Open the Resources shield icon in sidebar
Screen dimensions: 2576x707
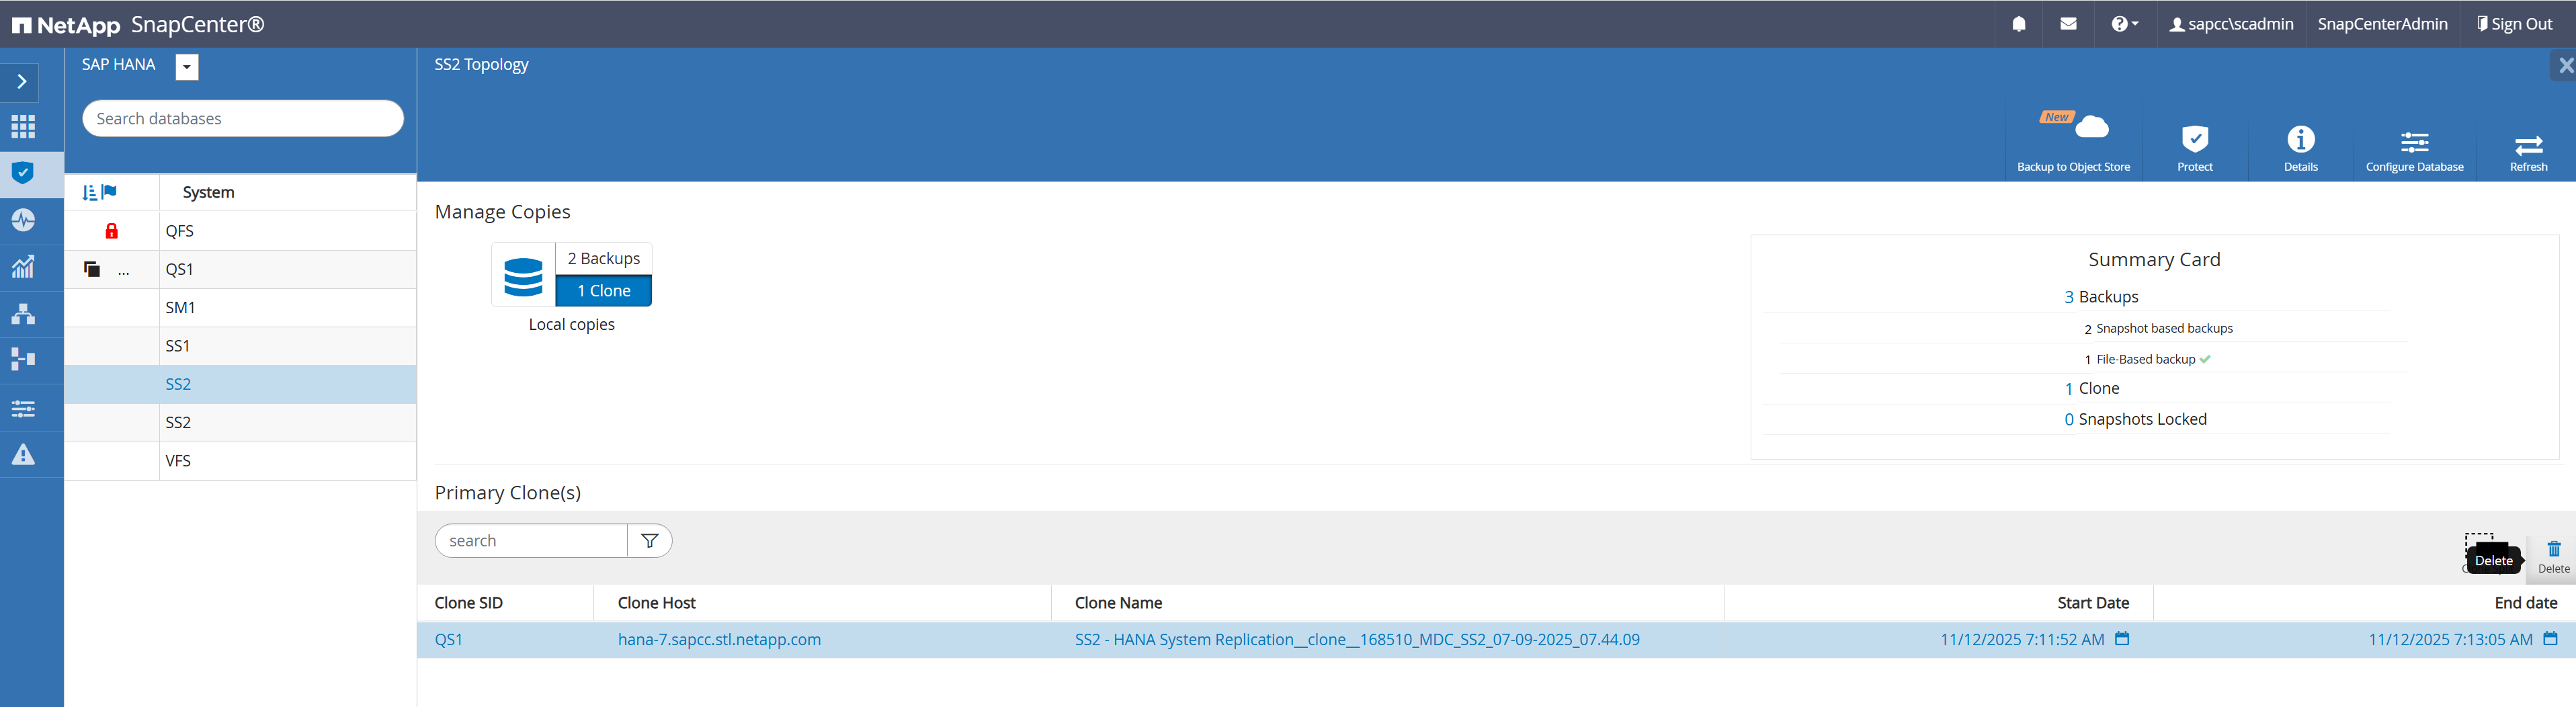[x=23, y=173]
